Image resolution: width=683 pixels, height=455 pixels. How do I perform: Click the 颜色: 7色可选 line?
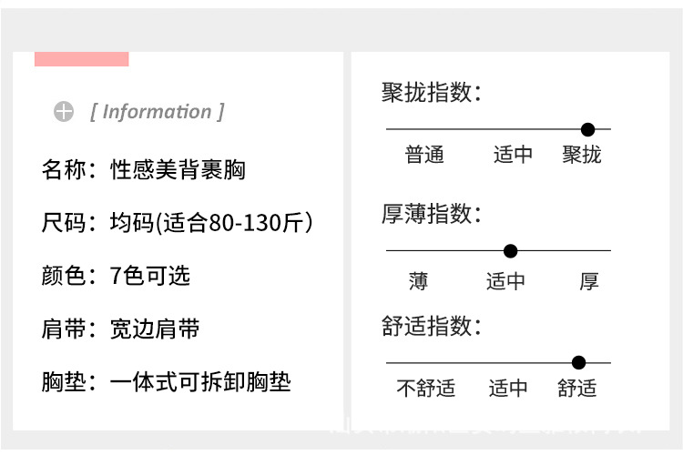116,276
